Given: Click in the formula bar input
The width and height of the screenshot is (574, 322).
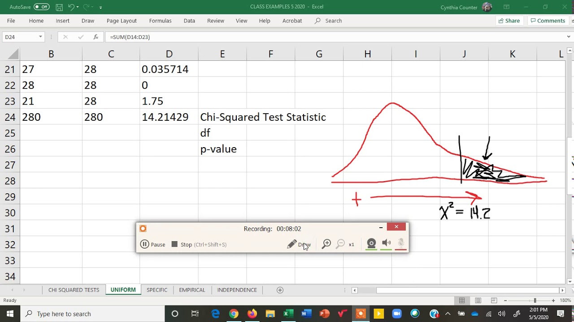Looking at the screenshot, I should [334, 37].
